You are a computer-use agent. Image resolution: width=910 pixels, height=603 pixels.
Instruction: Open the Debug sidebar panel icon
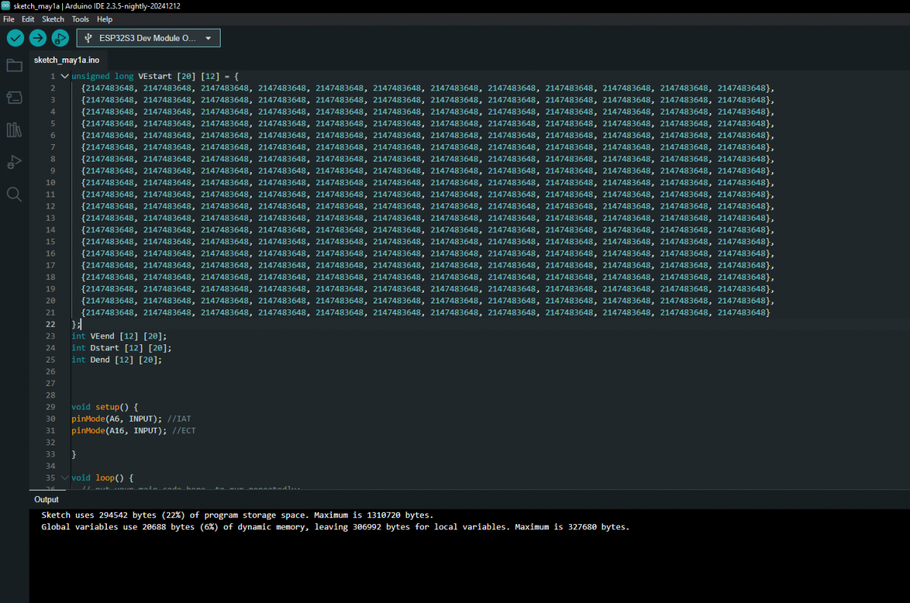(14, 162)
